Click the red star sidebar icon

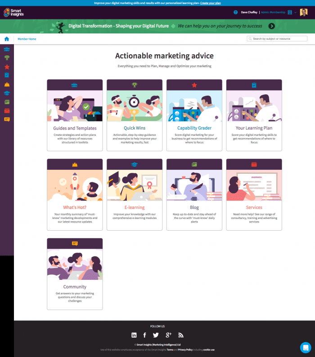(7, 67)
